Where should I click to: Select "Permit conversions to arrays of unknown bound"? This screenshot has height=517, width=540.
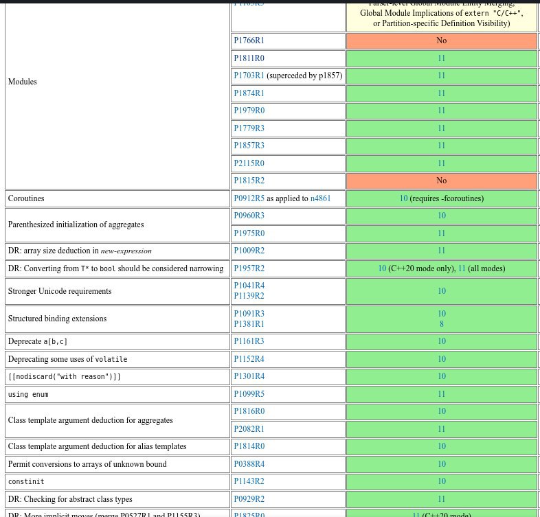click(87, 464)
